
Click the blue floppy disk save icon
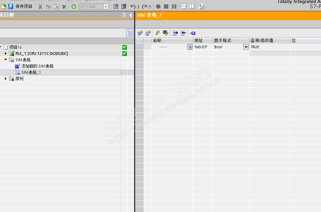[x=11, y=7]
